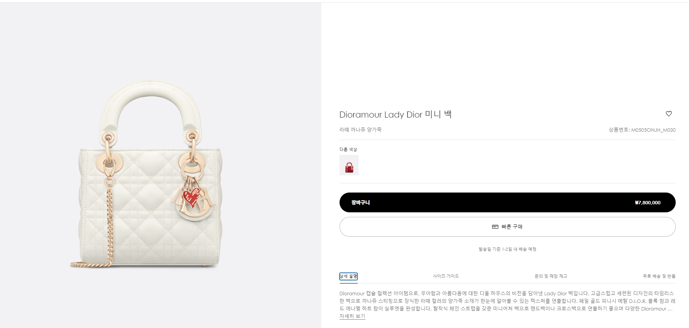Expand description with 자세히 보기 link

pos(352,316)
